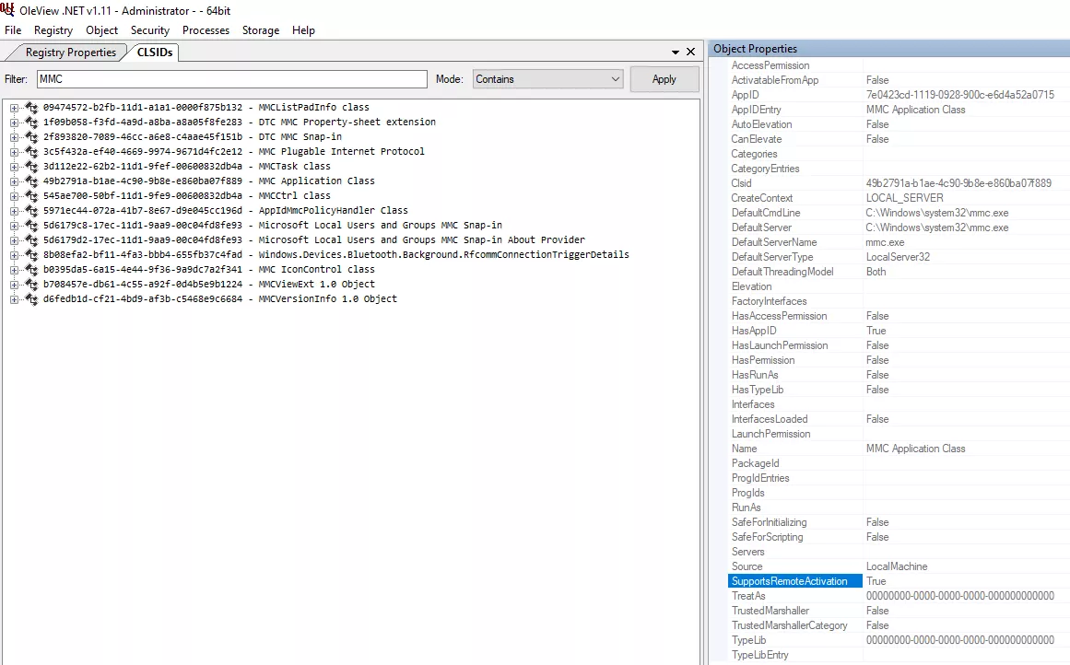Expand the MMCListPadInfo class node
The height and width of the screenshot is (665, 1070).
tap(14, 107)
